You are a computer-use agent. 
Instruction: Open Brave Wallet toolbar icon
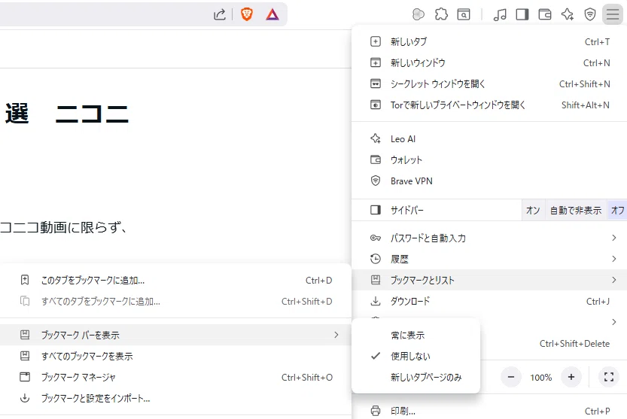click(545, 15)
